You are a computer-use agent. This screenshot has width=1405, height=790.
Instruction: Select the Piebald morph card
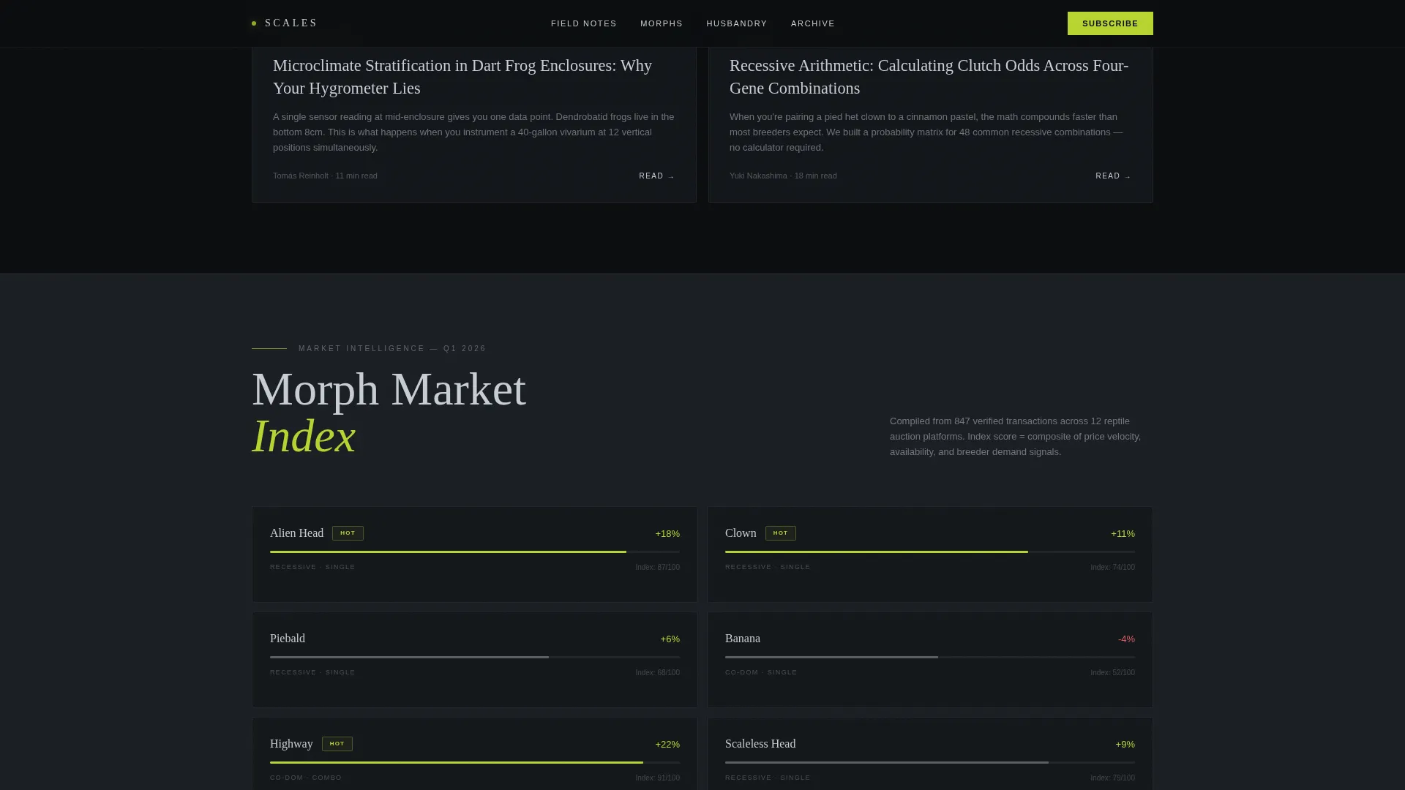(x=475, y=660)
